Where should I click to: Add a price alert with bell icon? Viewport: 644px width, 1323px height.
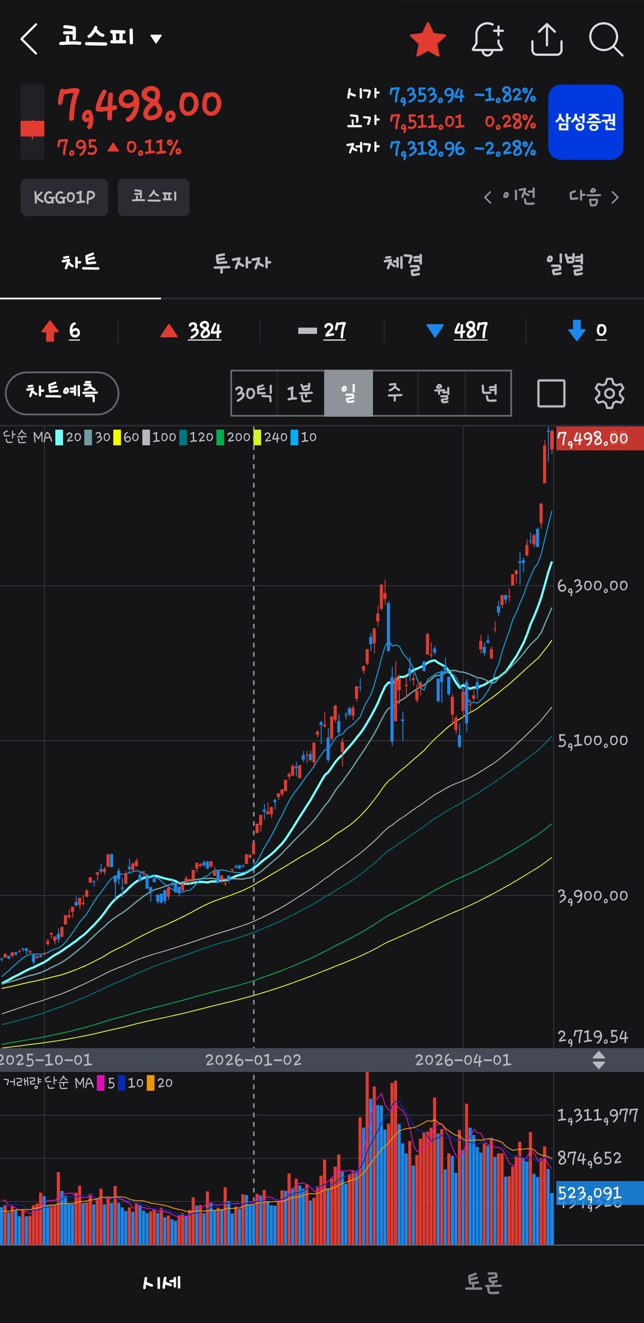point(487,39)
